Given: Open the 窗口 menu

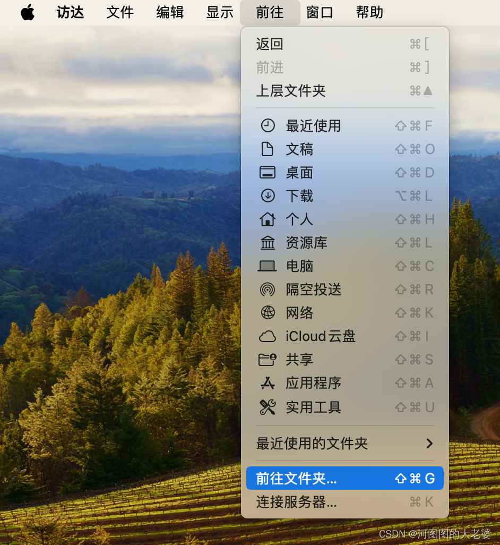Looking at the screenshot, I should pos(320,13).
